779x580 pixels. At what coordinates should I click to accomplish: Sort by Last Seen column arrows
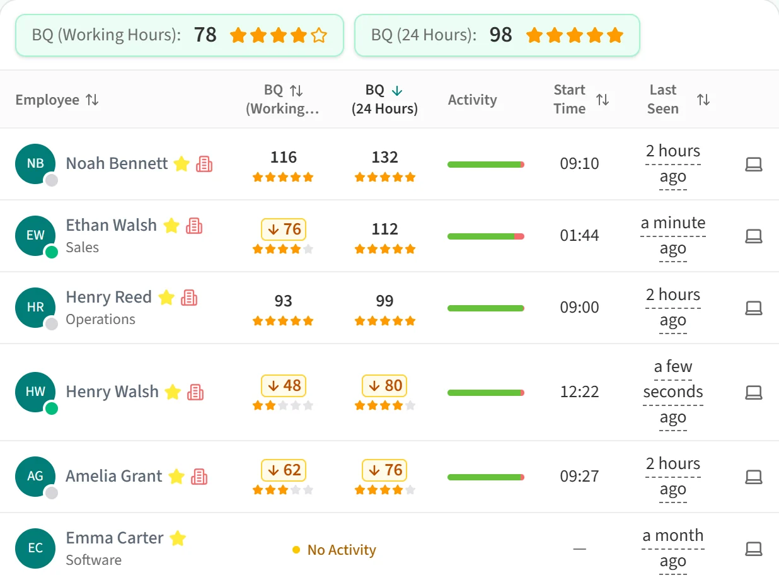(x=703, y=100)
